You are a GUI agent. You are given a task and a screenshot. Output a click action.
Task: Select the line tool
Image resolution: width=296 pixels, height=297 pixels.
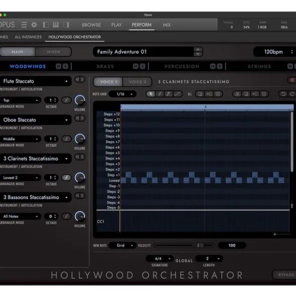[x=178, y=94]
